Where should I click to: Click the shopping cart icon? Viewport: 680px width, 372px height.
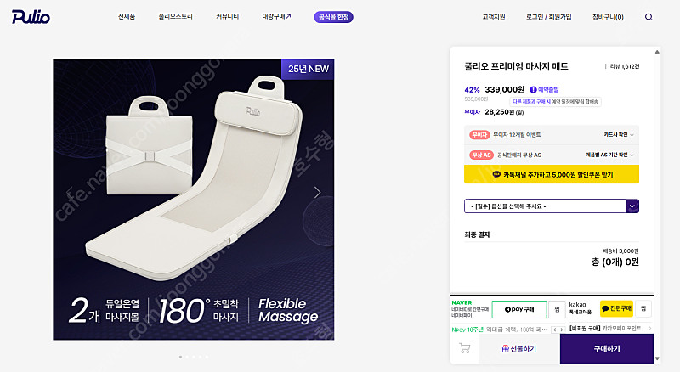click(465, 348)
